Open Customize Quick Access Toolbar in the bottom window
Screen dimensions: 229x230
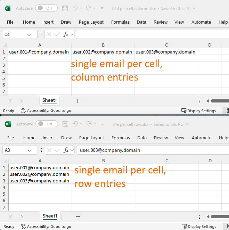(x=103, y=124)
